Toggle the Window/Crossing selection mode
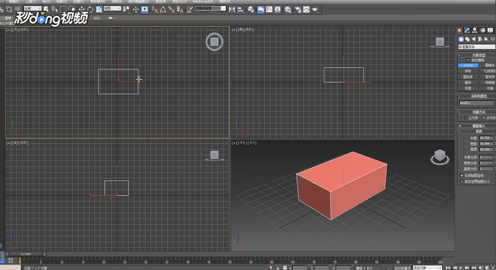This screenshot has height=270, width=496. [x=72, y=10]
